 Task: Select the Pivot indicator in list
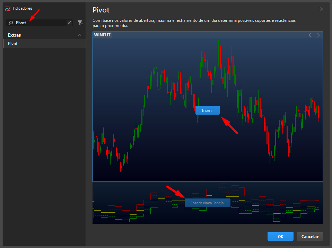tap(44, 44)
